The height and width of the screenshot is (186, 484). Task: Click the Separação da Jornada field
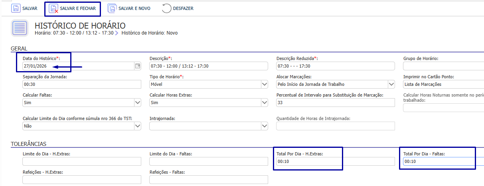82,84
